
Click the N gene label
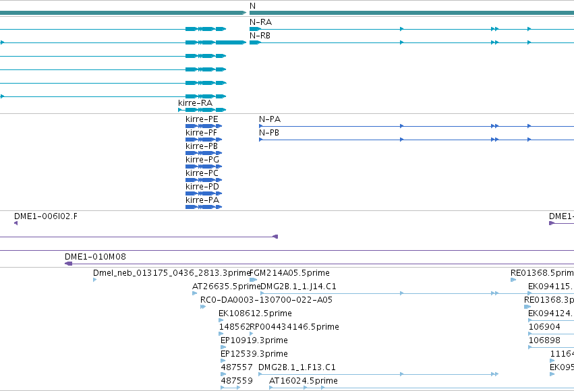(x=252, y=6)
